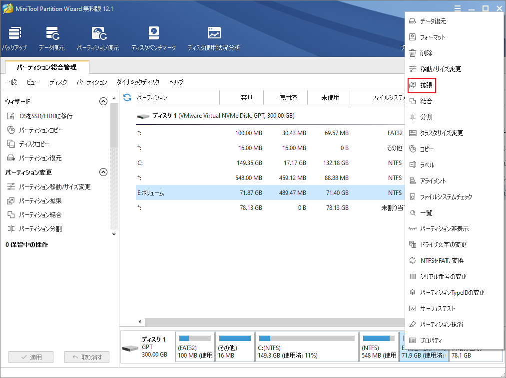Viewport: 506px width, 378px height.
Task: Select ドライブ文字の変更 menu entry
Action: [x=454, y=244]
